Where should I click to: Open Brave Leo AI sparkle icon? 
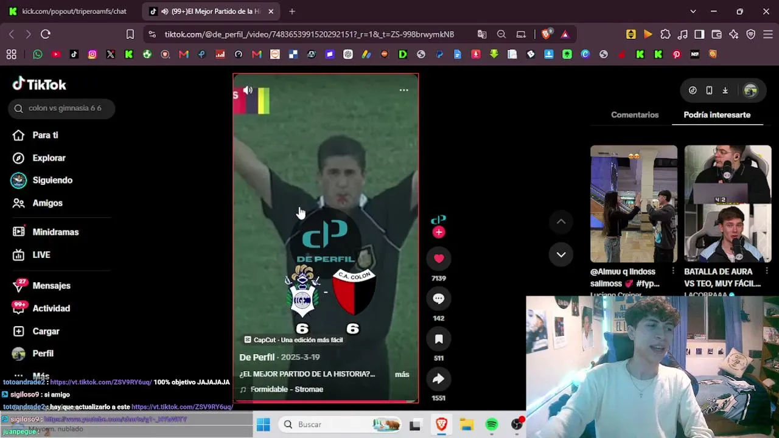point(733,35)
